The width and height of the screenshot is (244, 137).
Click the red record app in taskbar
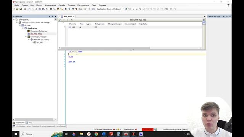[x=133, y=134]
